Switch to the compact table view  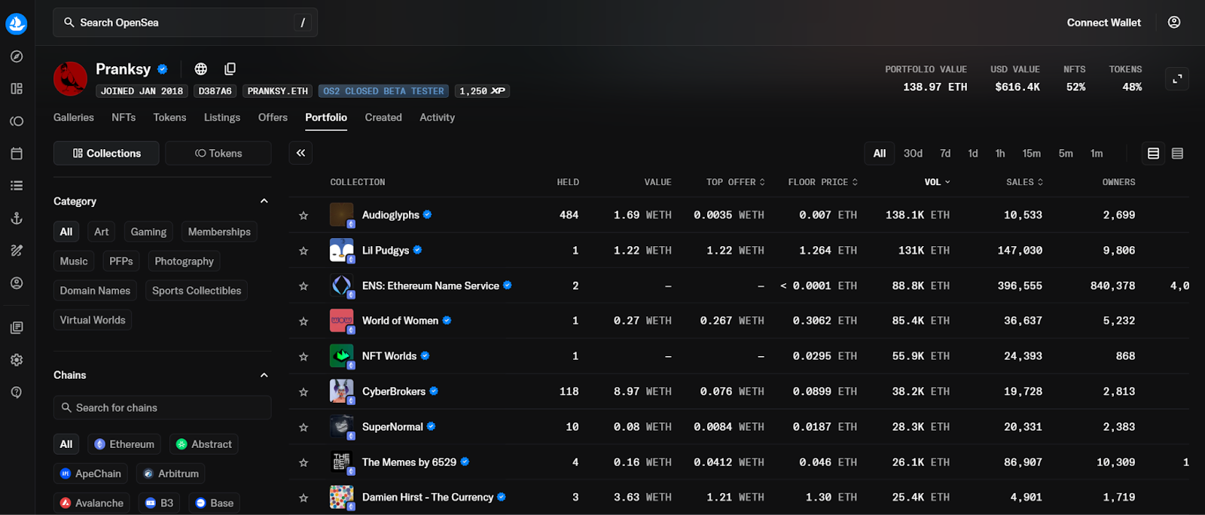tap(1177, 154)
